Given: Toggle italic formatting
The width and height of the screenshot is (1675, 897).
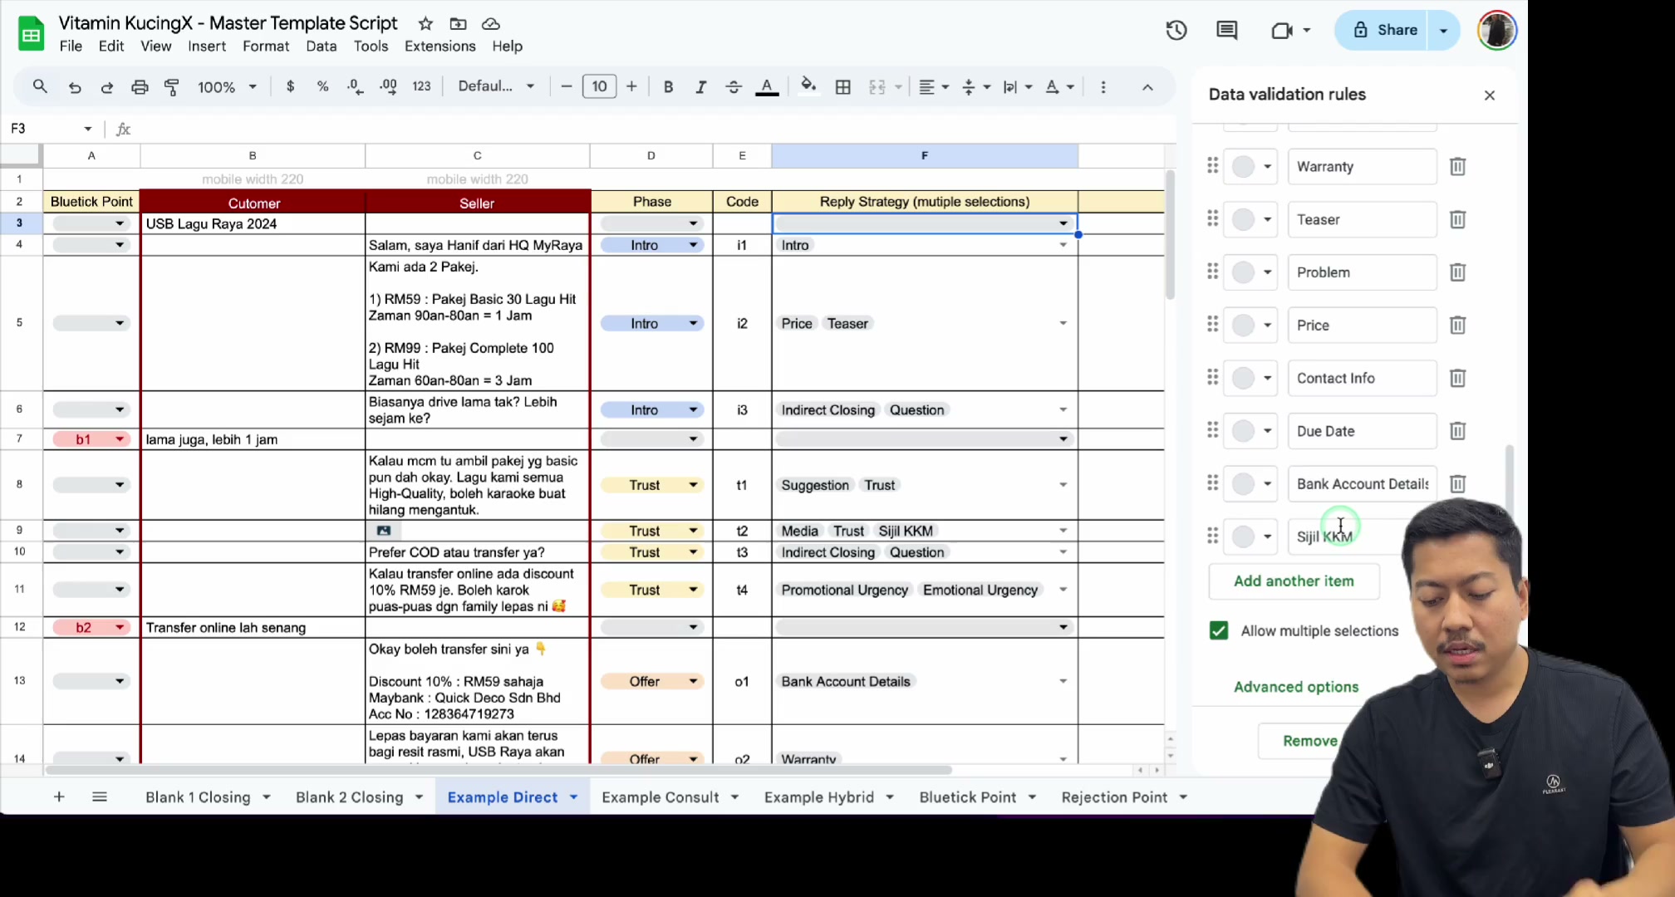Looking at the screenshot, I should tap(700, 86).
